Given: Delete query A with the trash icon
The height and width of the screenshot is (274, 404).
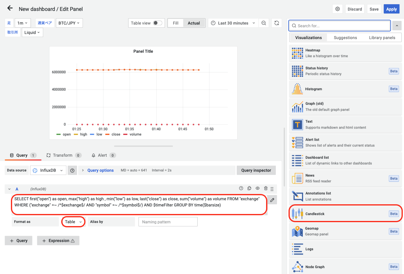Looking at the screenshot, I should [266, 189].
